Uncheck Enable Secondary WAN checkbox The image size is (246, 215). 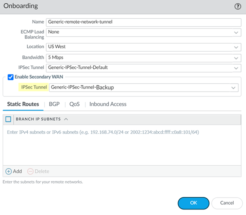pyautogui.click(x=10, y=77)
